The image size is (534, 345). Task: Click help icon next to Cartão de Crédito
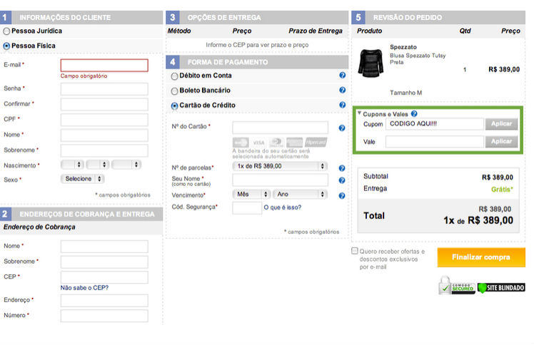343,105
